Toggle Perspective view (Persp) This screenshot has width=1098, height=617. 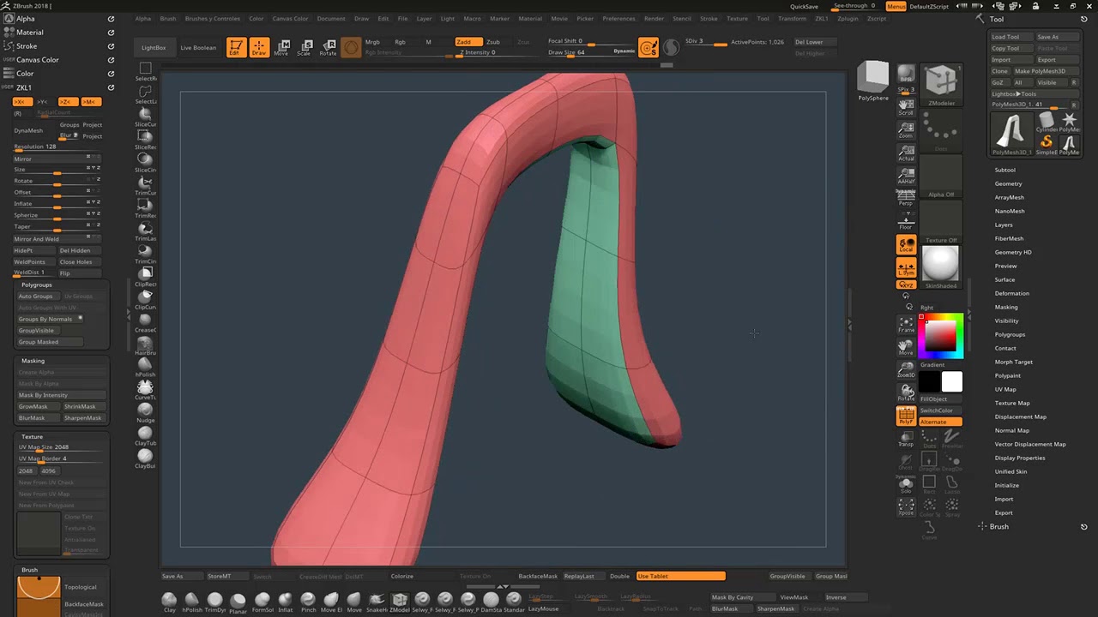[x=906, y=200]
